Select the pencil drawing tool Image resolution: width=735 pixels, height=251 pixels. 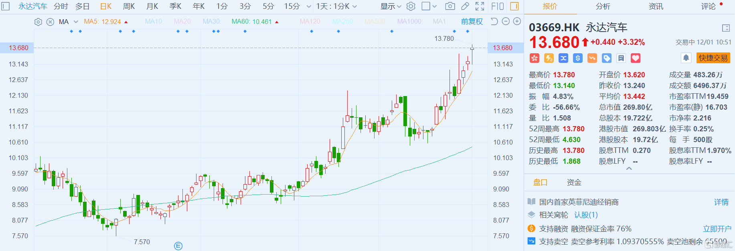click(x=465, y=6)
